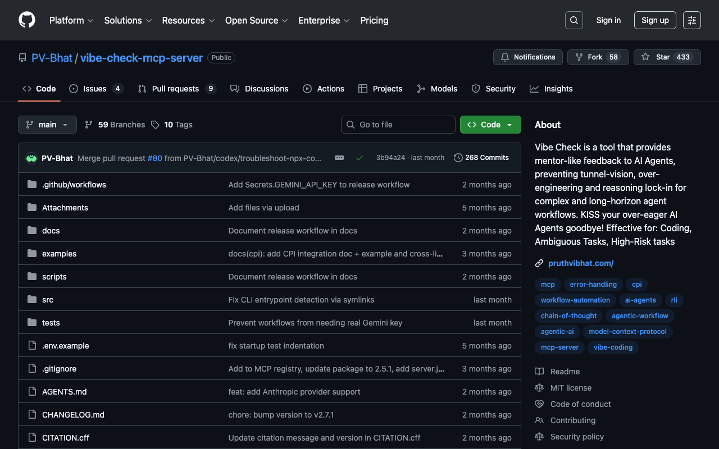This screenshot has height=449, width=719.
Task: Expand the Platform navigation menu
Action: click(71, 20)
